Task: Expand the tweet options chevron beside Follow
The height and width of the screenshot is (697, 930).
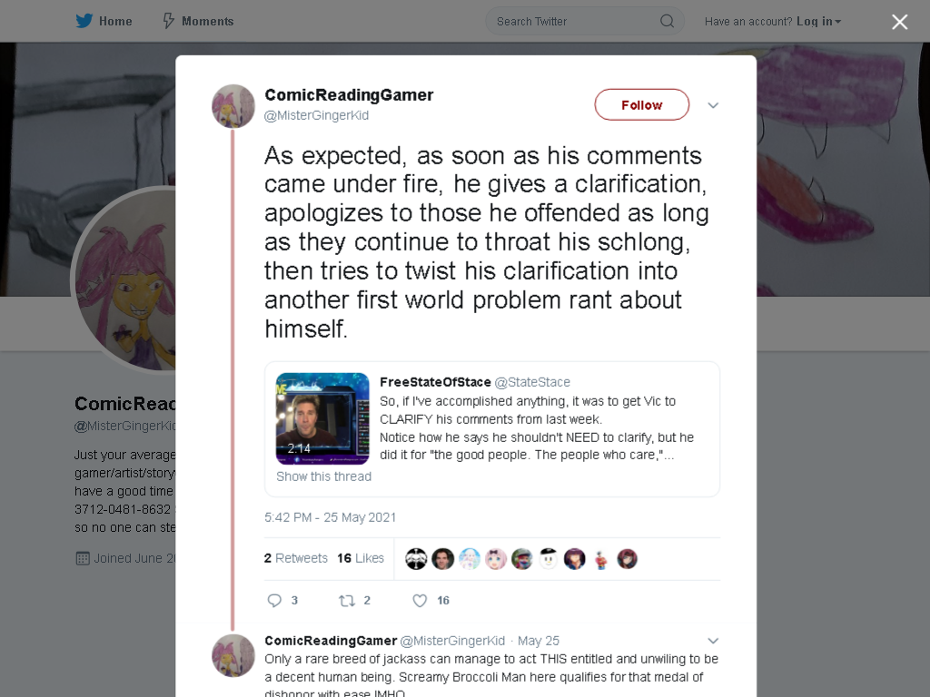Action: 713,105
